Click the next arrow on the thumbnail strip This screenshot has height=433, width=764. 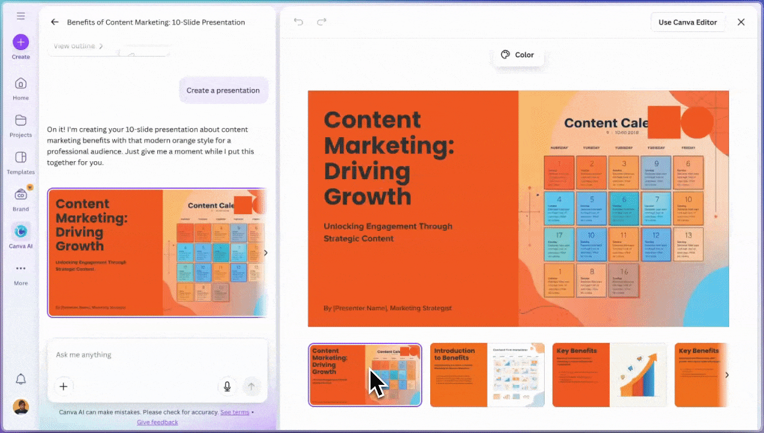point(727,375)
